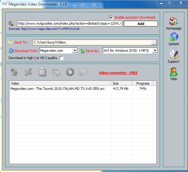The width and height of the screenshot is (188, 172).
Task: Click into the video URL input field
Action: coord(70,23)
